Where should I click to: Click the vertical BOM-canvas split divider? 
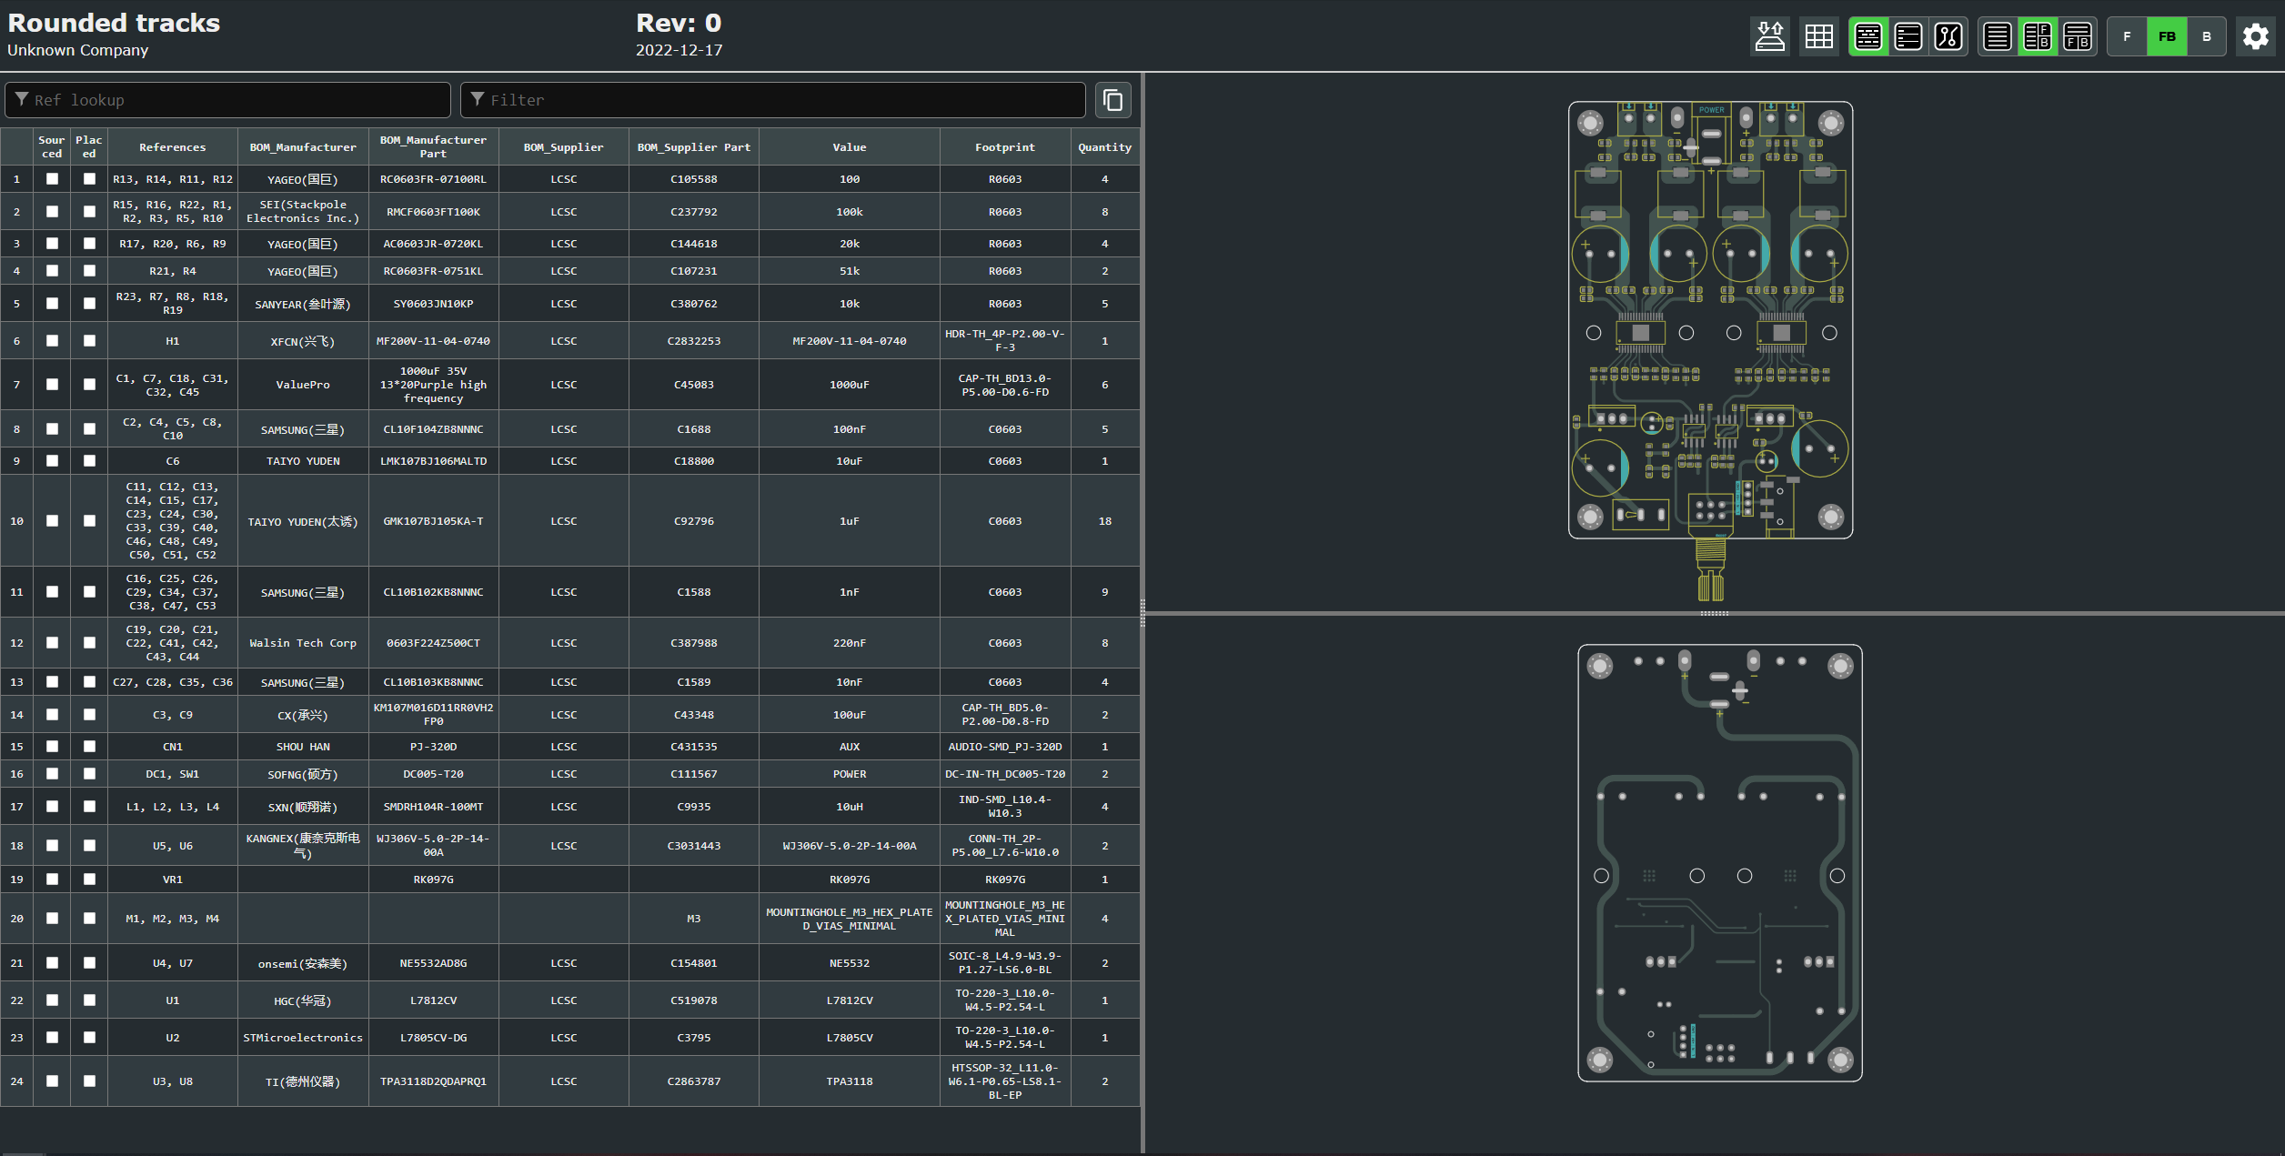1142,614
